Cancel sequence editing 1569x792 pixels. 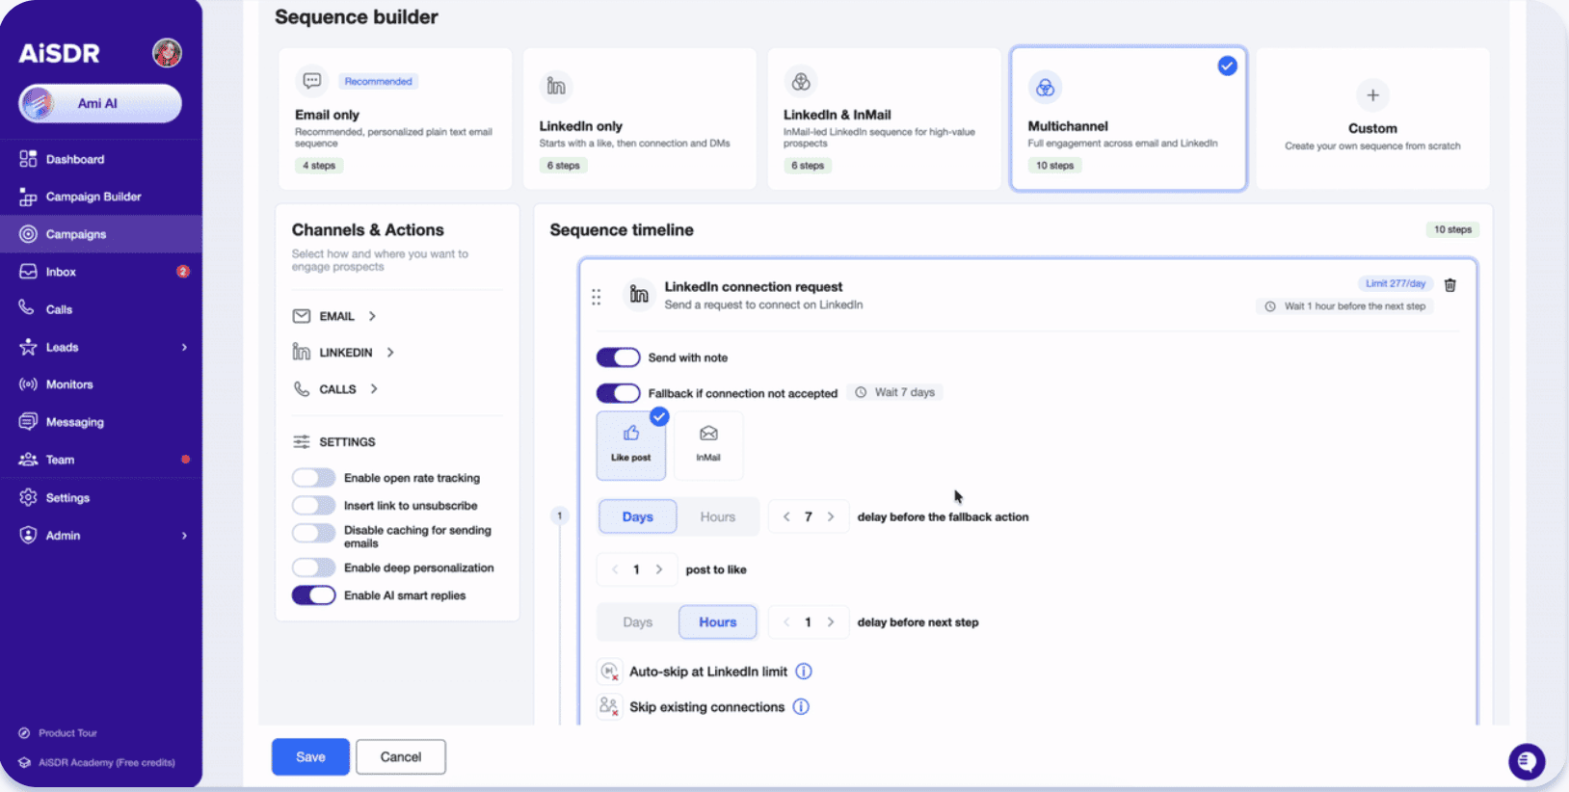[x=401, y=757]
